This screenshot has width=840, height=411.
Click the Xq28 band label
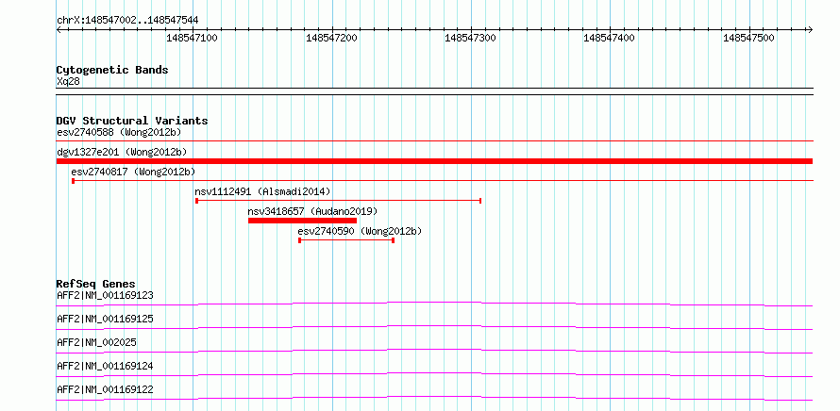[x=68, y=81]
